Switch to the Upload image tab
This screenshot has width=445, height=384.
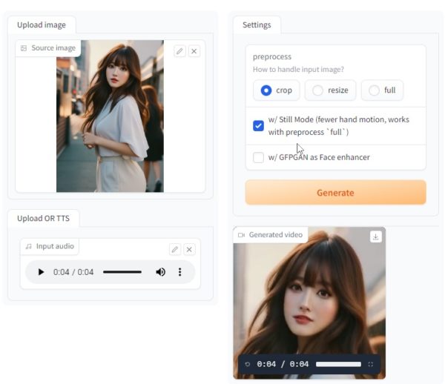pos(42,24)
